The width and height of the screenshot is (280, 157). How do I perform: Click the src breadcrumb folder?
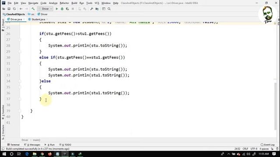pyautogui.click(x=31, y=14)
